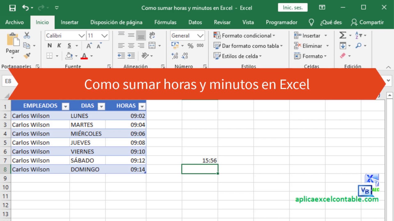Viewport: 394px width, 221px height.
Task: Click the Insertar cells icon
Action: pos(297,35)
